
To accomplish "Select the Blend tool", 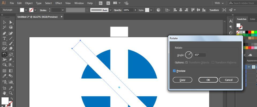I will tap(11, 76).
